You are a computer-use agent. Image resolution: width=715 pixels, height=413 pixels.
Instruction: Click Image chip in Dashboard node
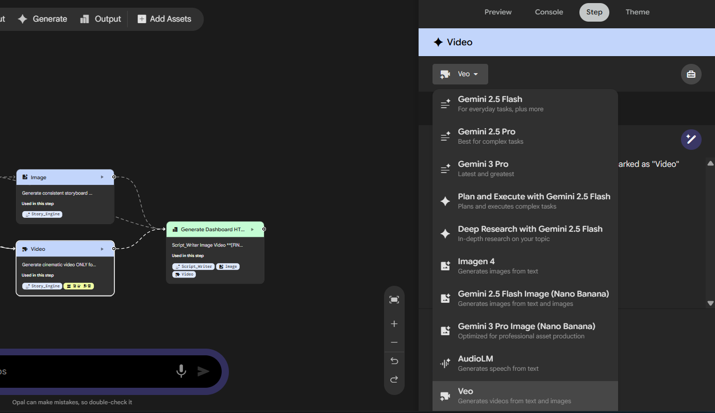coord(228,266)
